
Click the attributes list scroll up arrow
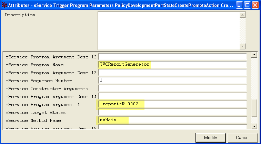point(254,55)
